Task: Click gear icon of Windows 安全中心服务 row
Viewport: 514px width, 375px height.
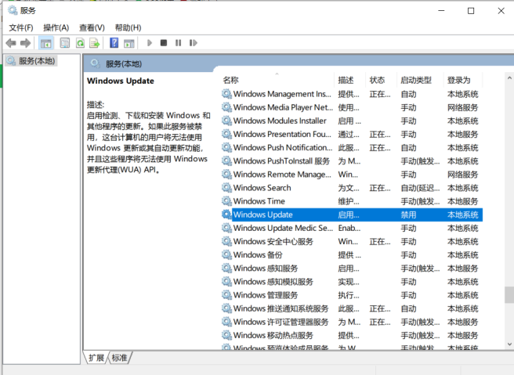Action: click(226, 241)
